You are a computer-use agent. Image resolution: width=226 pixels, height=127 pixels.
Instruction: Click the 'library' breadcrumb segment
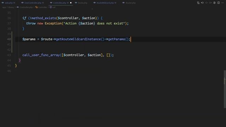tap(11, 7)
